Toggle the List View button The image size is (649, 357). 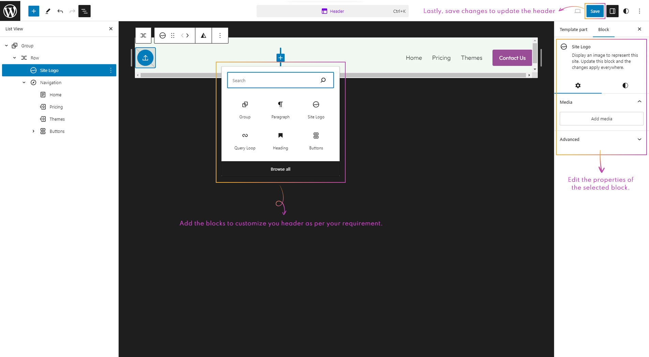(x=84, y=11)
